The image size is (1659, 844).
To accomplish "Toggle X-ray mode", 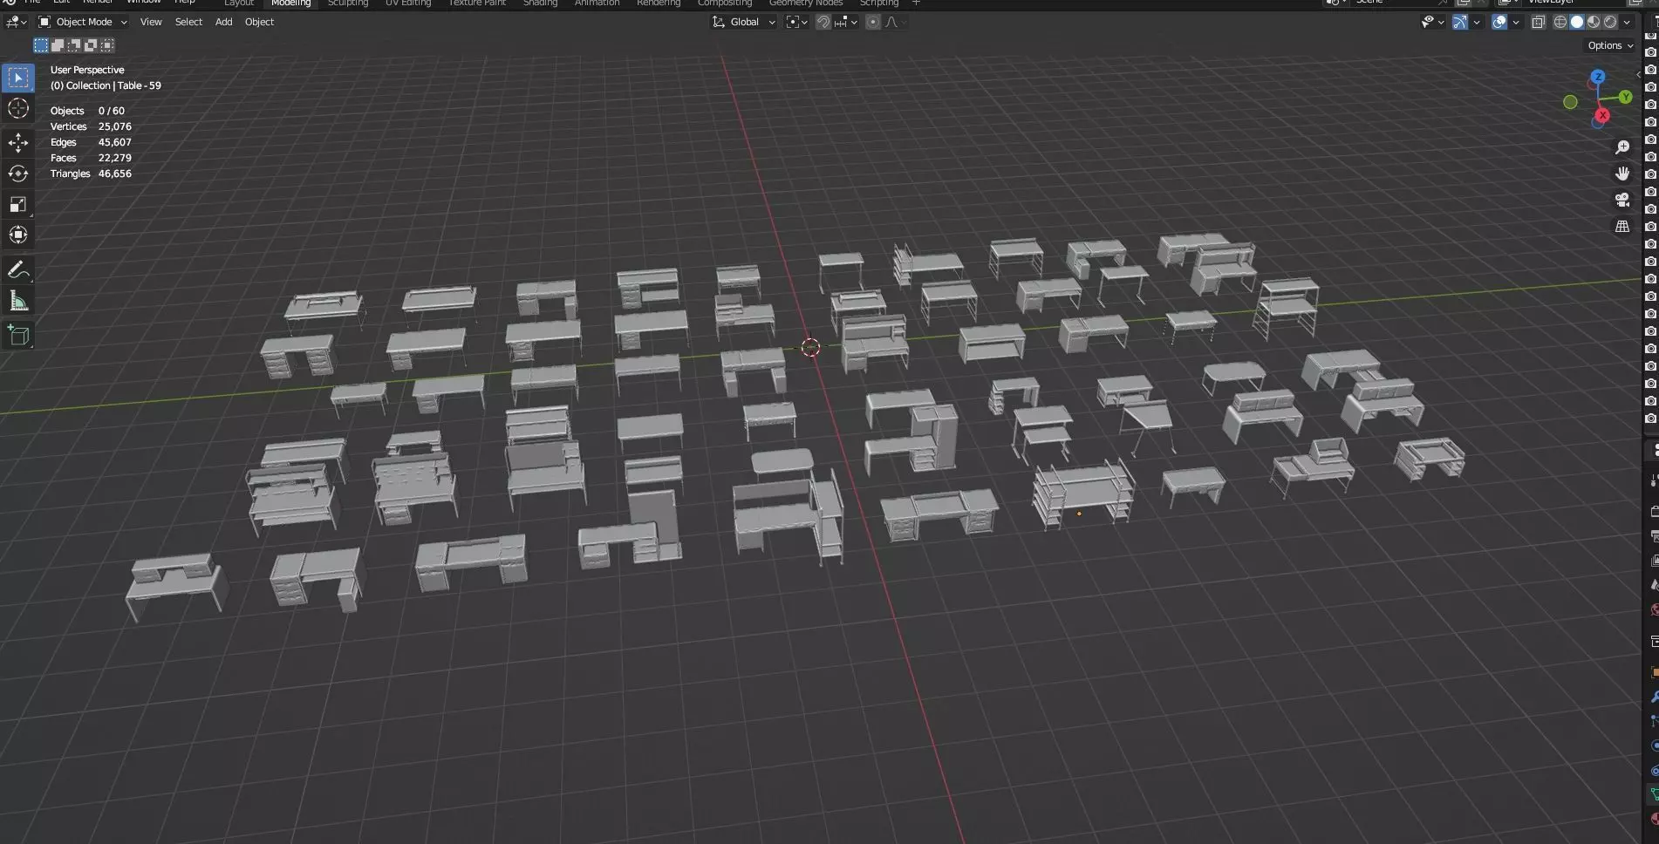I will pyautogui.click(x=1539, y=22).
